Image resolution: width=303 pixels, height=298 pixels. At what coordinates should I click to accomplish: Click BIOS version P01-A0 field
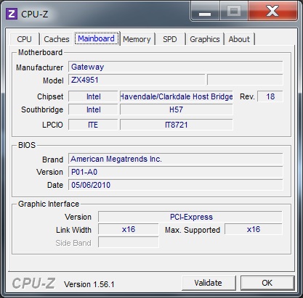point(176,172)
